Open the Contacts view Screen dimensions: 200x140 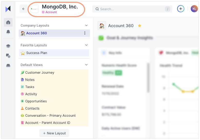pyautogui.click(x=54, y=108)
